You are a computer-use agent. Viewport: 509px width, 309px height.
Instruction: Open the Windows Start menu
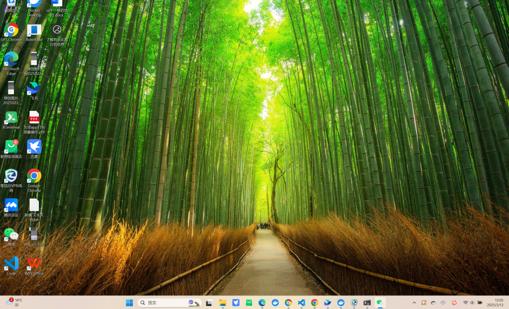click(x=129, y=303)
